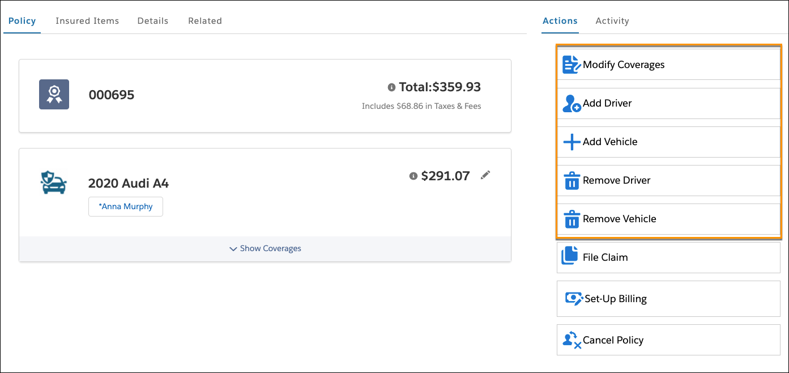Click the edit pencil next to $291.07
Screen dimensions: 789x373
(485, 175)
